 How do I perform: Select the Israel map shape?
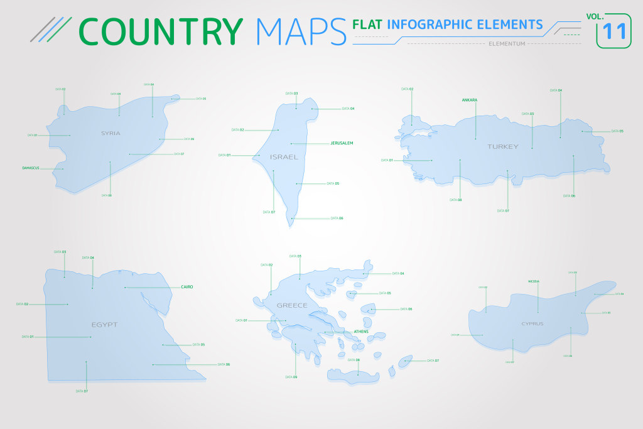pos(283,168)
